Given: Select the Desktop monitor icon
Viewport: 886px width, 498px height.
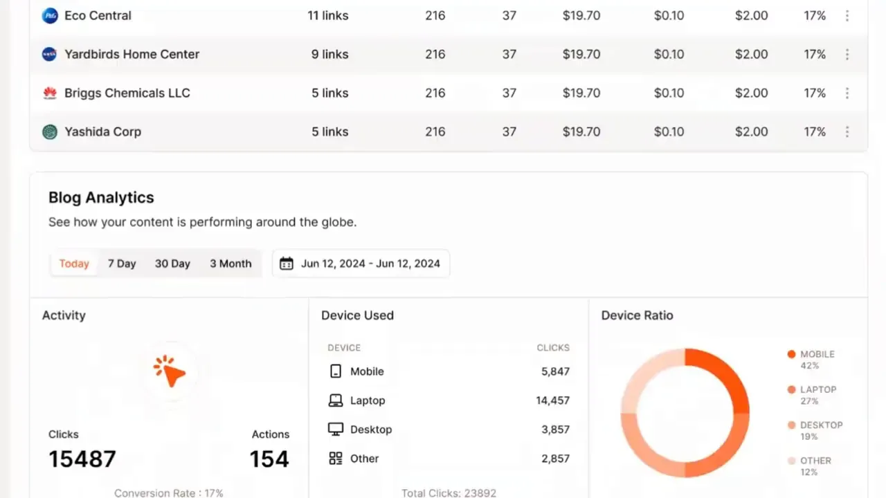Looking at the screenshot, I should pos(334,429).
